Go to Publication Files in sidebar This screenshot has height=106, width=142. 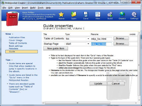(x=17, y=37)
